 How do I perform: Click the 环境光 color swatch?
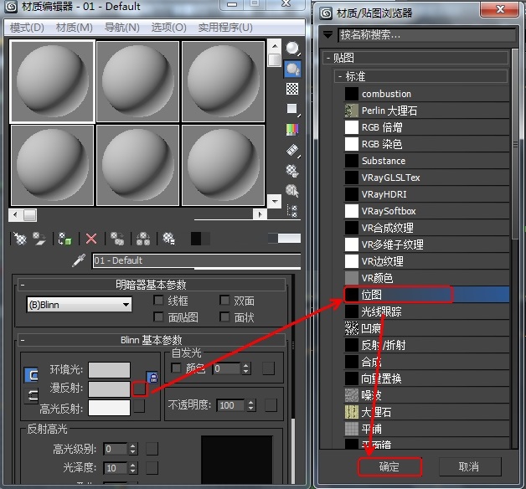tap(109, 370)
